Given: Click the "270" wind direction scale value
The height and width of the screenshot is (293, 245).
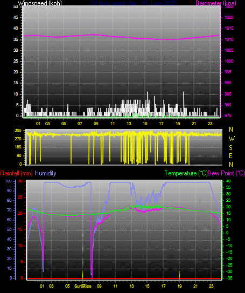Looking at the screenshot, I should (x=18, y=139).
